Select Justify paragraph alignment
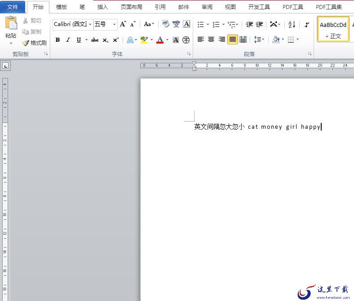This screenshot has width=354, height=301. [x=233, y=39]
